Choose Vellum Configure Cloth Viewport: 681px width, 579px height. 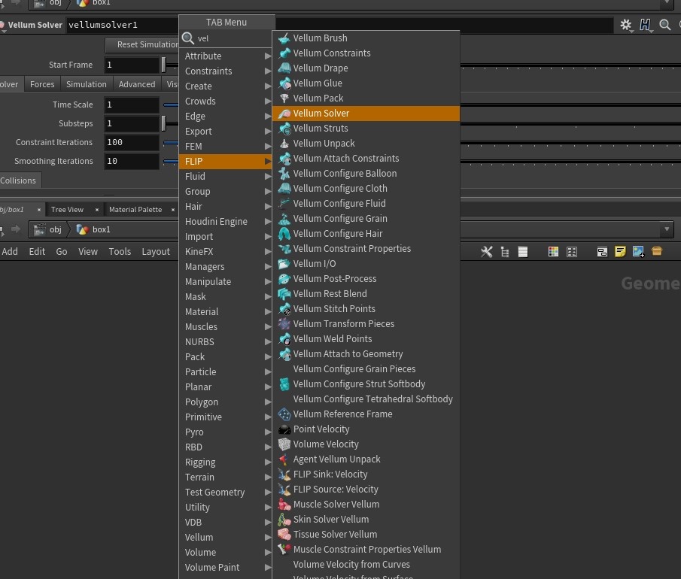pyautogui.click(x=366, y=189)
